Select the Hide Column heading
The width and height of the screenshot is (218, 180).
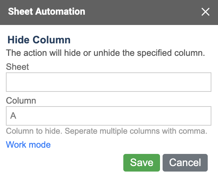[x=39, y=40]
